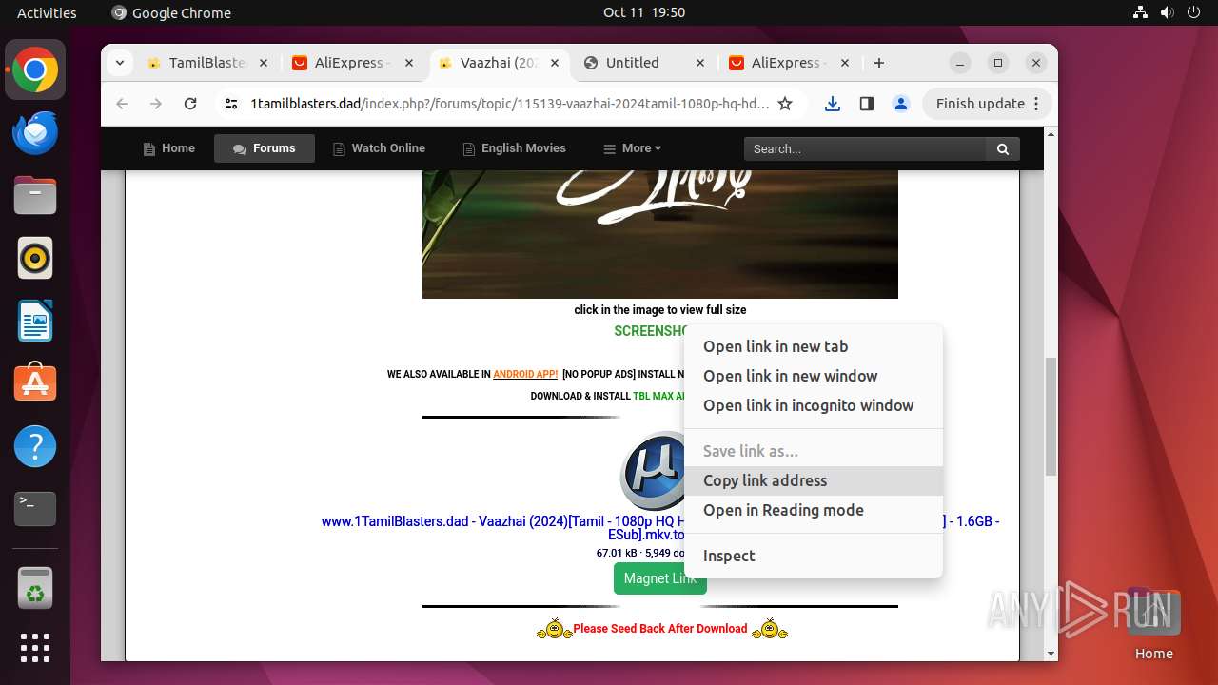Screen dimensions: 1218x685
Task: Close the TamilBlasters tab
Action: pos(264,63)
